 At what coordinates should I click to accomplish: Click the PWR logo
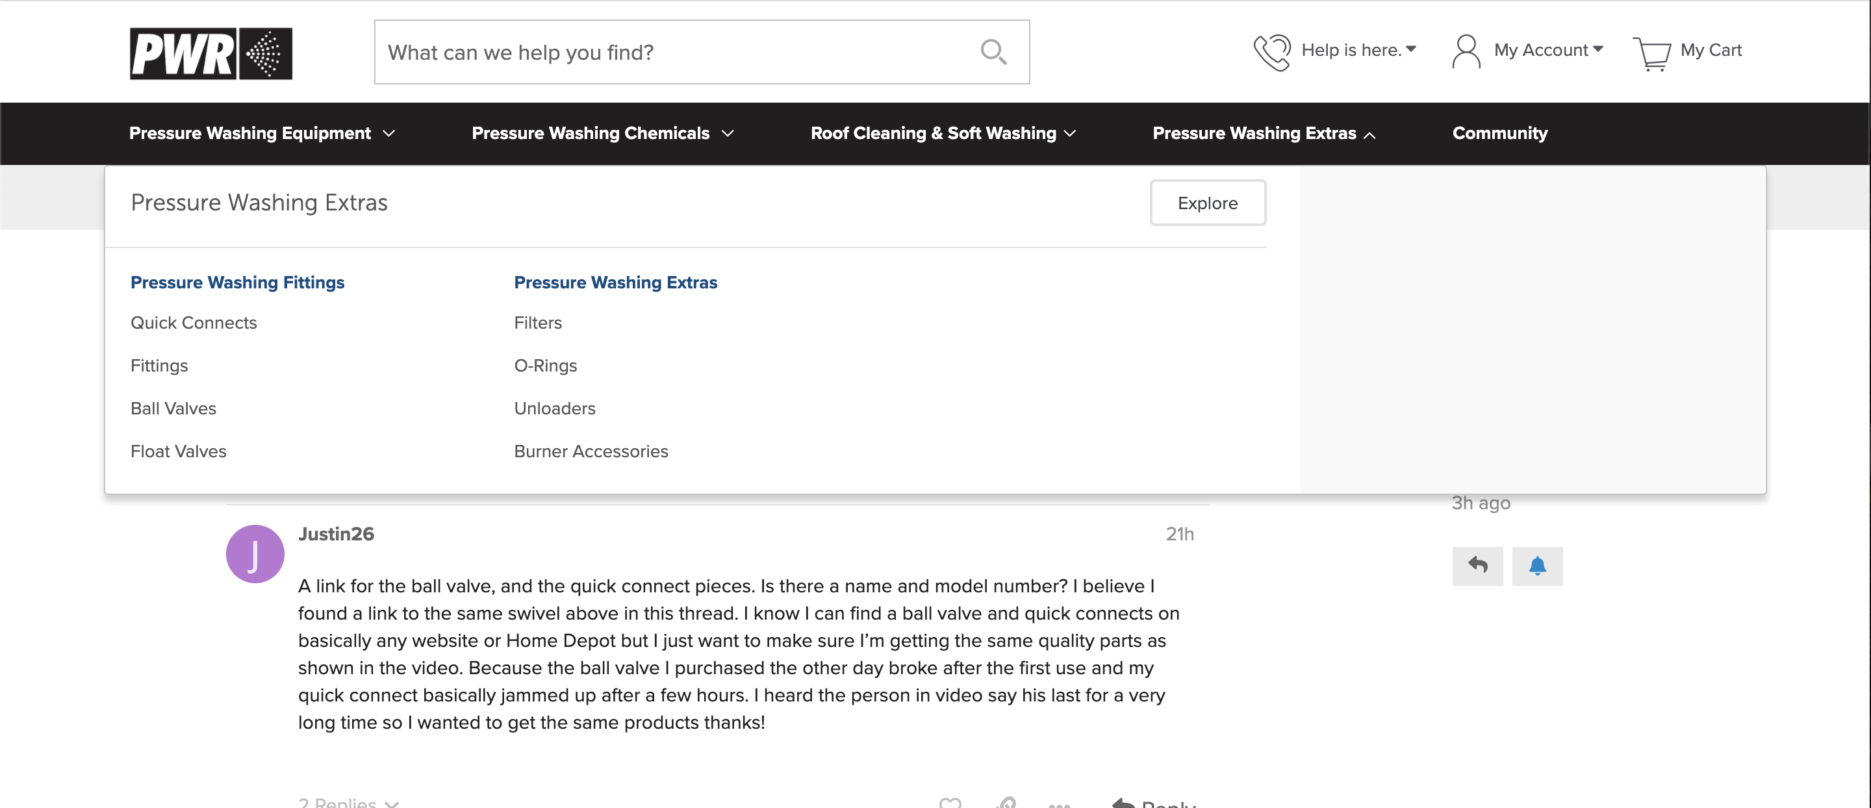210,53
